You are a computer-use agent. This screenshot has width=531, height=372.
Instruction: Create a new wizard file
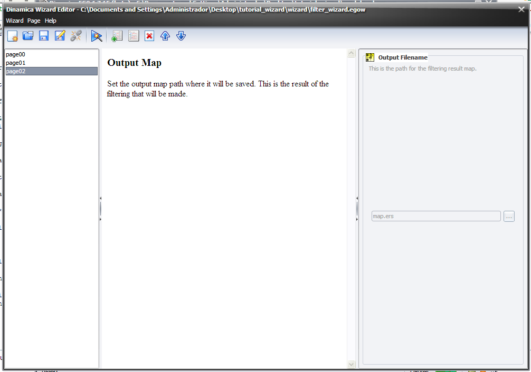(x=12, y=36)
